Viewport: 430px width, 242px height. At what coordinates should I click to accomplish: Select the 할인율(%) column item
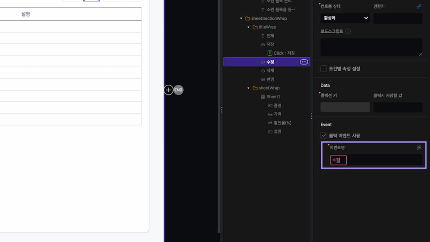coord(283,123)
